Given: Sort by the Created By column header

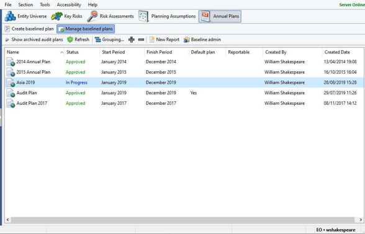Looking at the screenshot, I should tap(292, 52).
